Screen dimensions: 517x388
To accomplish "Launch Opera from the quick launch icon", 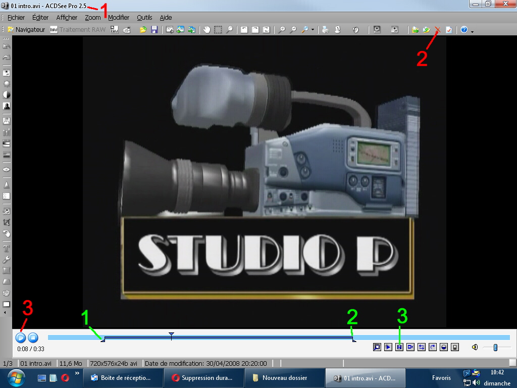I will coord(65,378).
